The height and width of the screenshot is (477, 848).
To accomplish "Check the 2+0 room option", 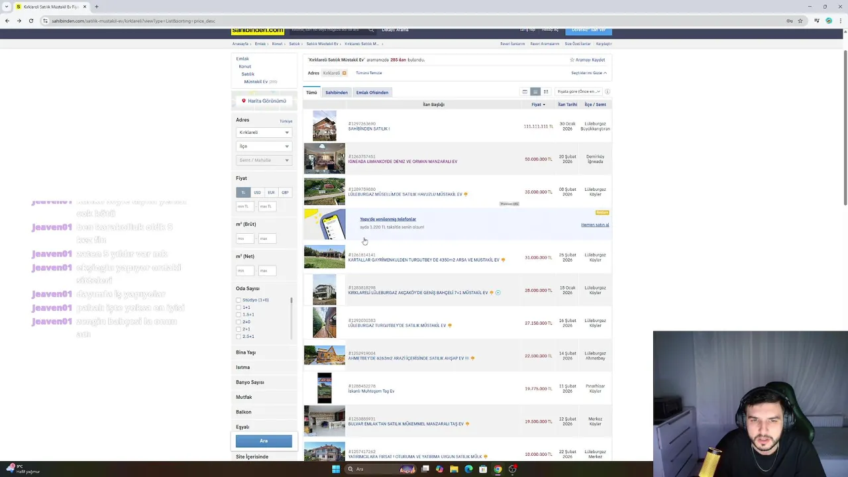I will [238, 322].
